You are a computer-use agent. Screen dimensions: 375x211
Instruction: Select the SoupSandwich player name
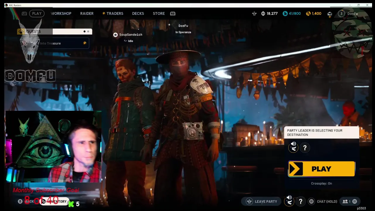131,35
